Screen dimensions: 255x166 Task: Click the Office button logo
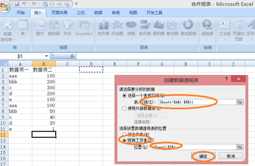(x=5, y=7)
